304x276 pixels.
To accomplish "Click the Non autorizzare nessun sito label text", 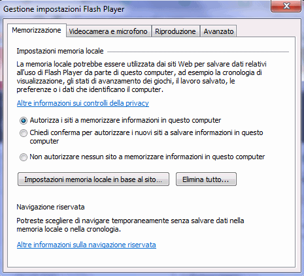I will click(147, 157).
